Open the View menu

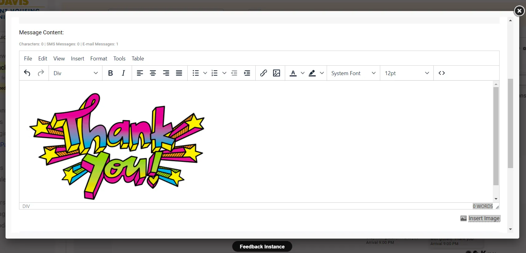pyautogui.click(x=59, y=59)
